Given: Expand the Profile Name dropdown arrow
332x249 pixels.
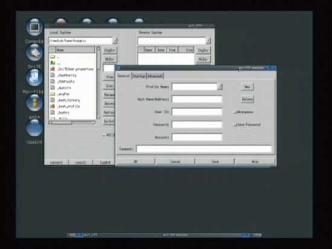Looking at the screenshot, I should [220, 87].
